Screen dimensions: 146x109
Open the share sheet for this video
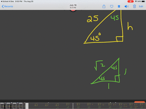click(104, 6)
